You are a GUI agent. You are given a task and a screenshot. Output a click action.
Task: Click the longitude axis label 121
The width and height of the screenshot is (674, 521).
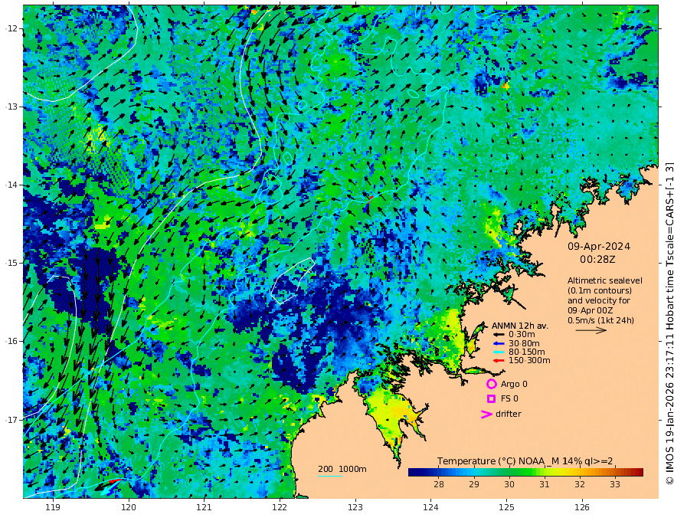[x=204, y=507]
